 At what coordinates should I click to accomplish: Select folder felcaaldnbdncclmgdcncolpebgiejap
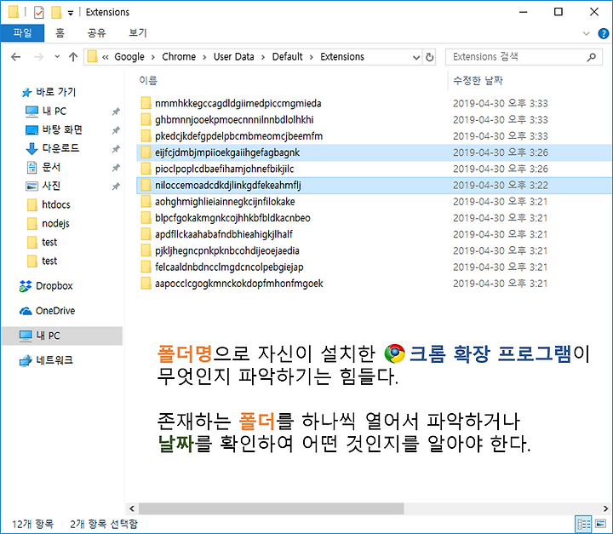[229, 267]
